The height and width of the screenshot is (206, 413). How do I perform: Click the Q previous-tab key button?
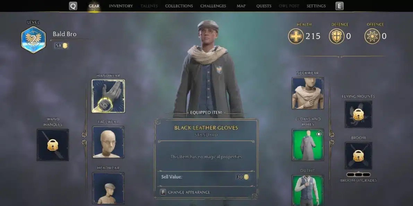[x=73, y=6]
